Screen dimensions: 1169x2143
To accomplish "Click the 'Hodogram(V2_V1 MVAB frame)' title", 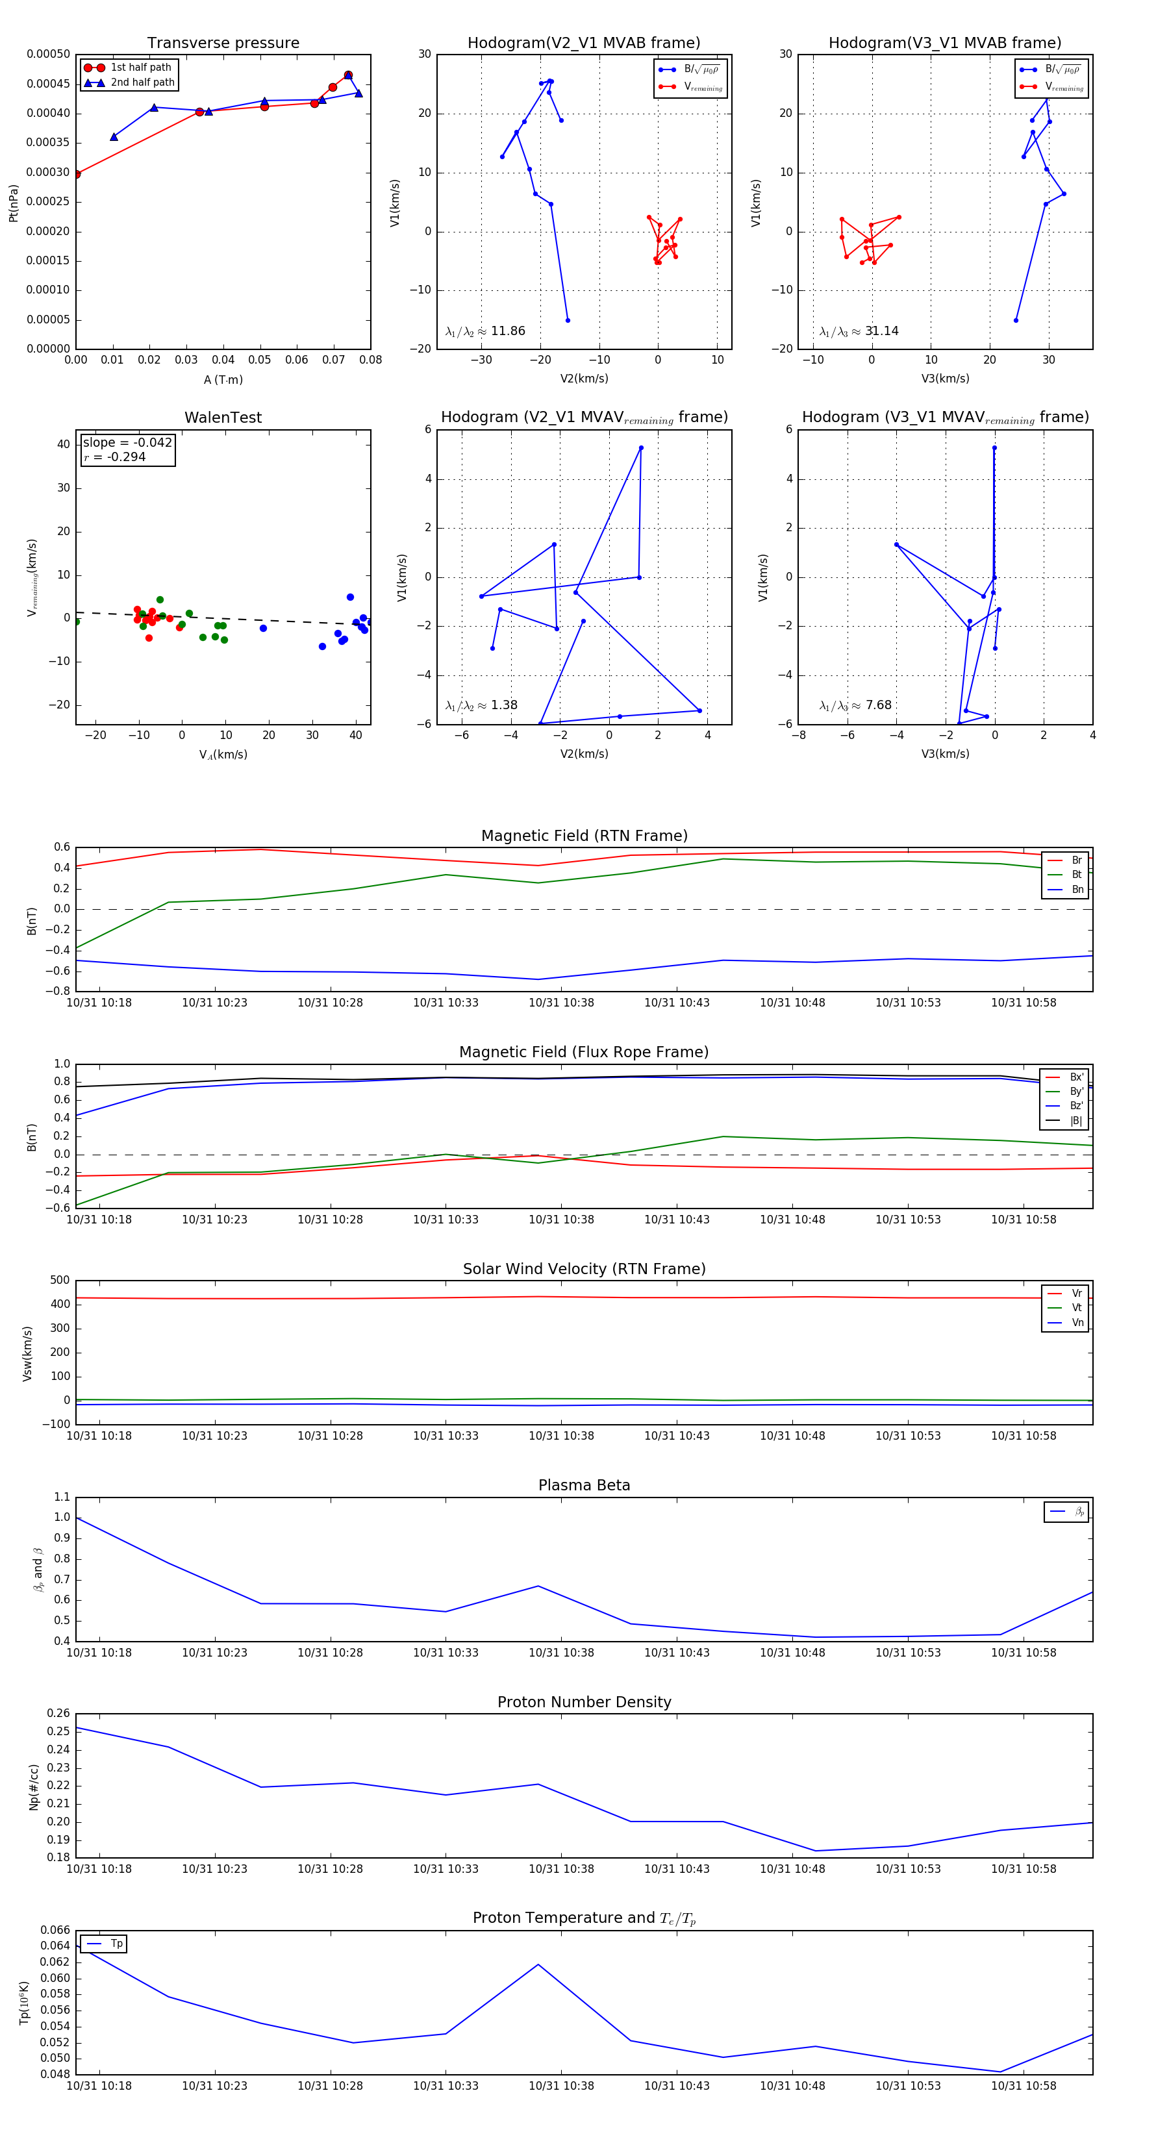I will [x=584, y=44].
